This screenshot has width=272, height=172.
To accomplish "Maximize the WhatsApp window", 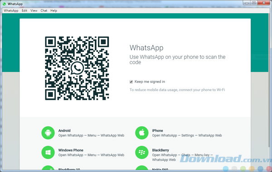I will point(254,3).
